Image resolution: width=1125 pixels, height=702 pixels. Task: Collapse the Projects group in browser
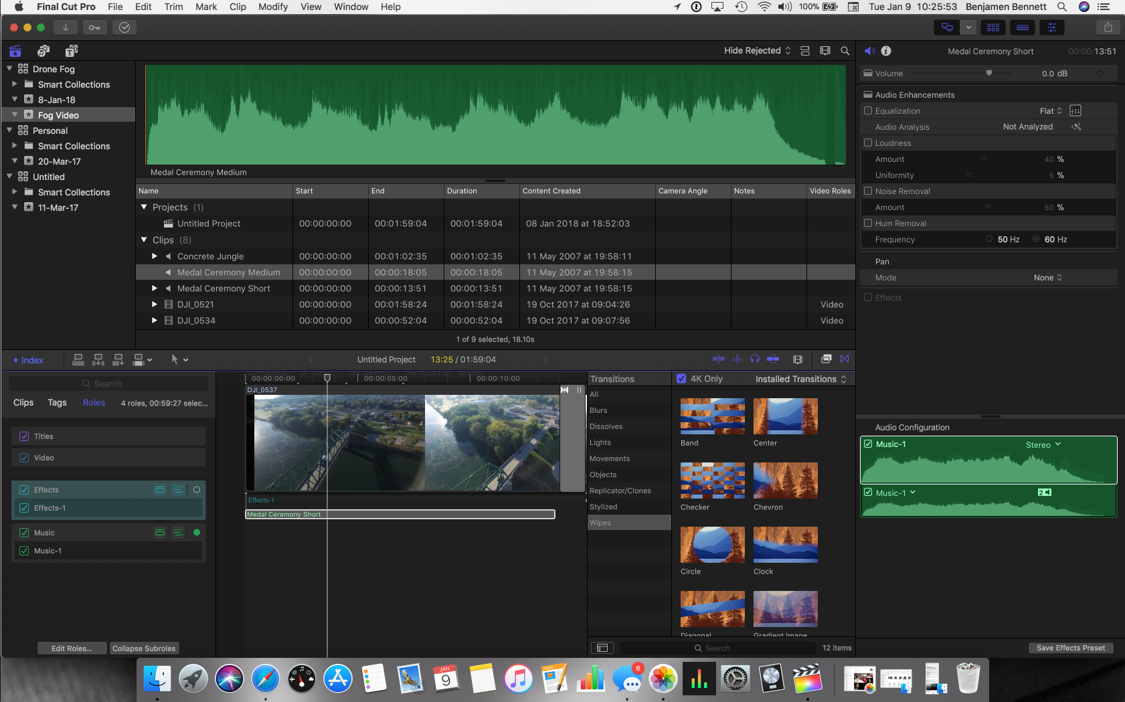[144, 207]
